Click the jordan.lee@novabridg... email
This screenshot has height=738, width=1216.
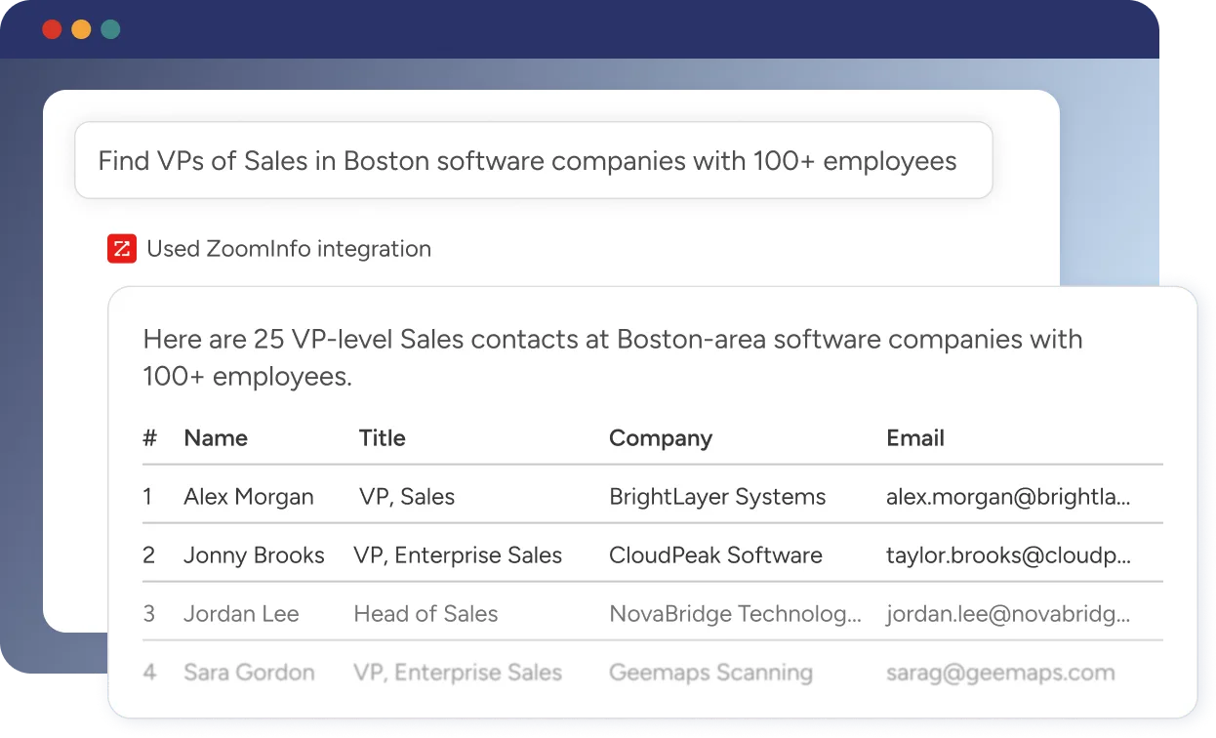point(1008,614)
